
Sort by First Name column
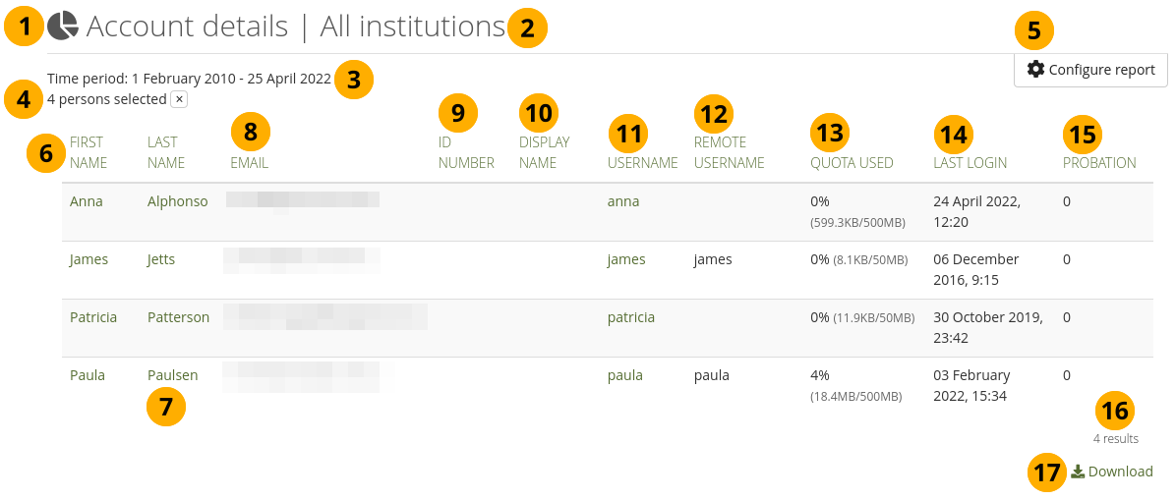[x=88, y=152]
